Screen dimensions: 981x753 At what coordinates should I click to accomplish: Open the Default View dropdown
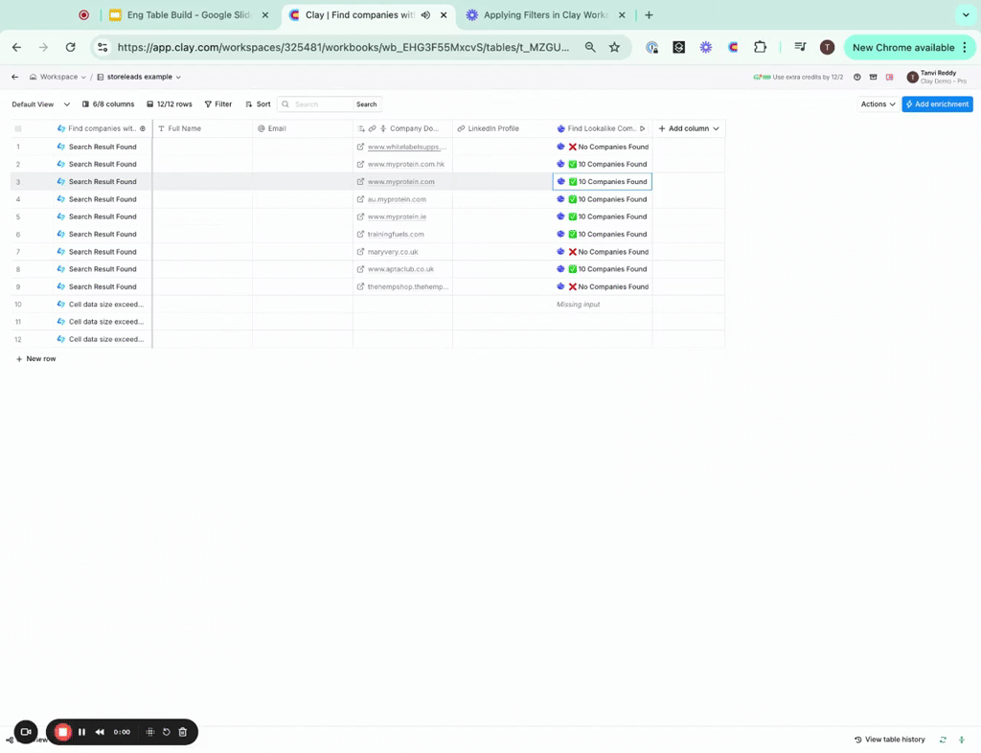point(41,104)
